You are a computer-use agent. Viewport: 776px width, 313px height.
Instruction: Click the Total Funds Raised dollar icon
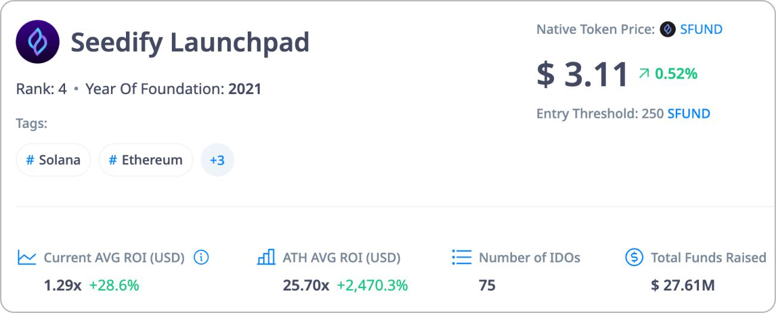tap(634, 257)
